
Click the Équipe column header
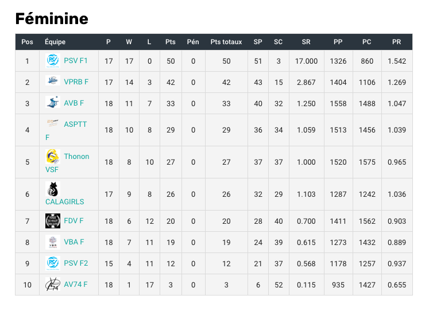55,42
